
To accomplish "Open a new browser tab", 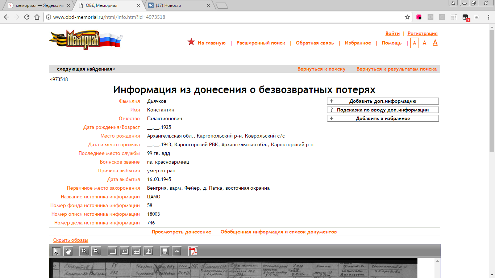I will (221, 5).
